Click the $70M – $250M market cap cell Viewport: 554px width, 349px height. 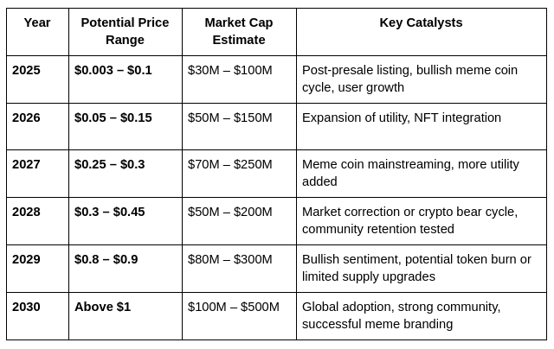[229, 164]
